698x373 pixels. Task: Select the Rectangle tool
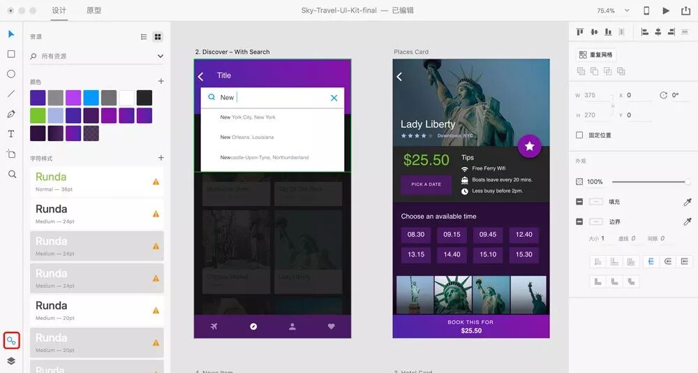pos(11,54)
